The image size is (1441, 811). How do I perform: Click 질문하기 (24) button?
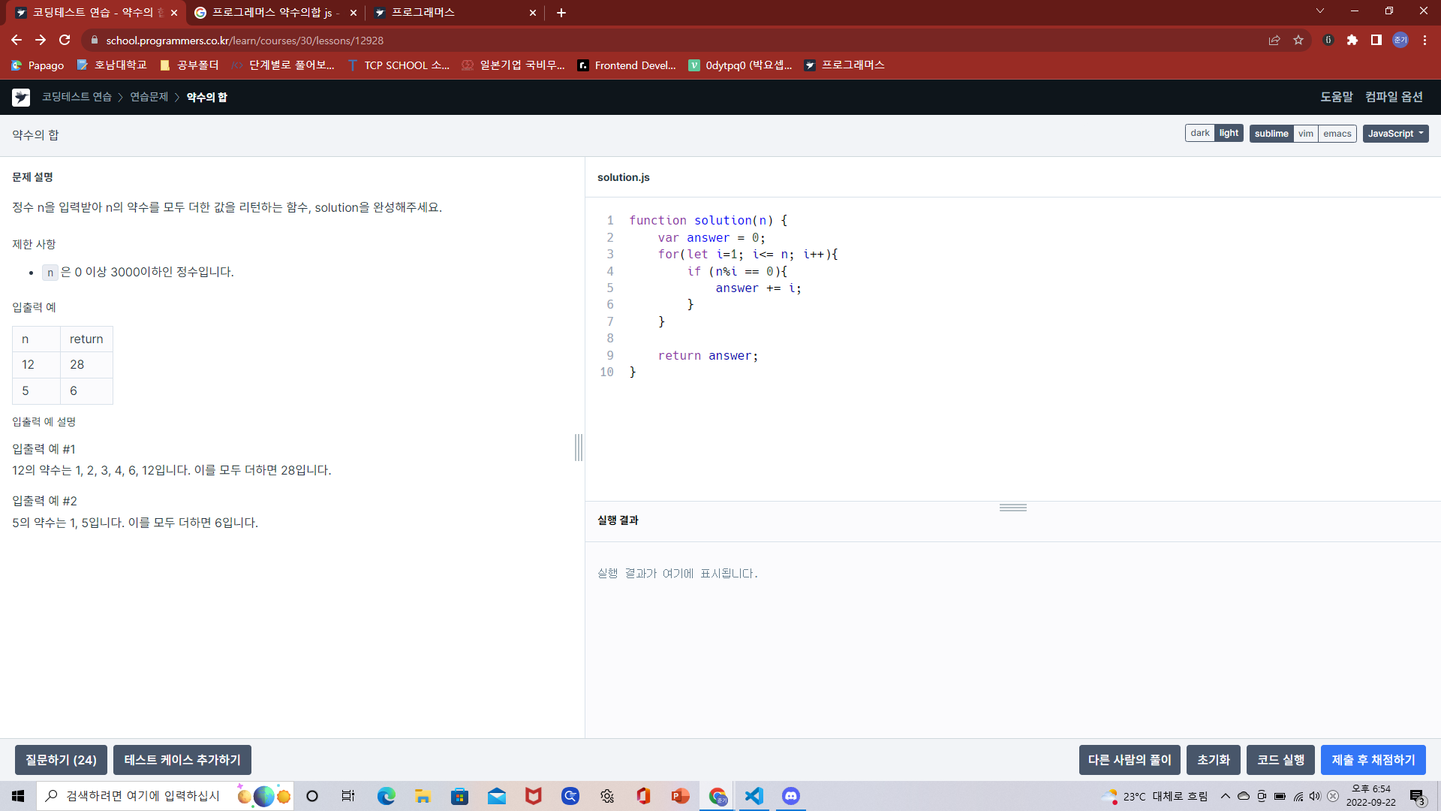(61, 760)
